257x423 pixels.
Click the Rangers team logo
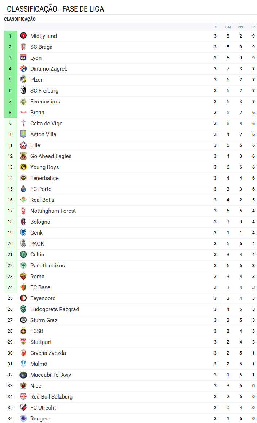[23, 418]
